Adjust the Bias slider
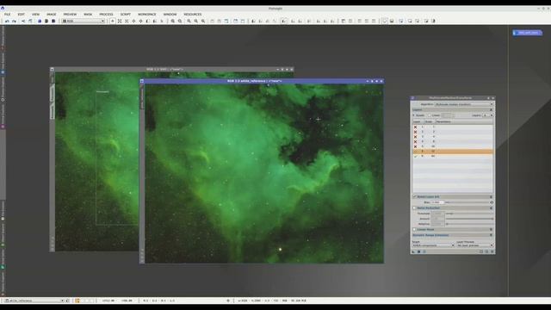 pos(467,202)
